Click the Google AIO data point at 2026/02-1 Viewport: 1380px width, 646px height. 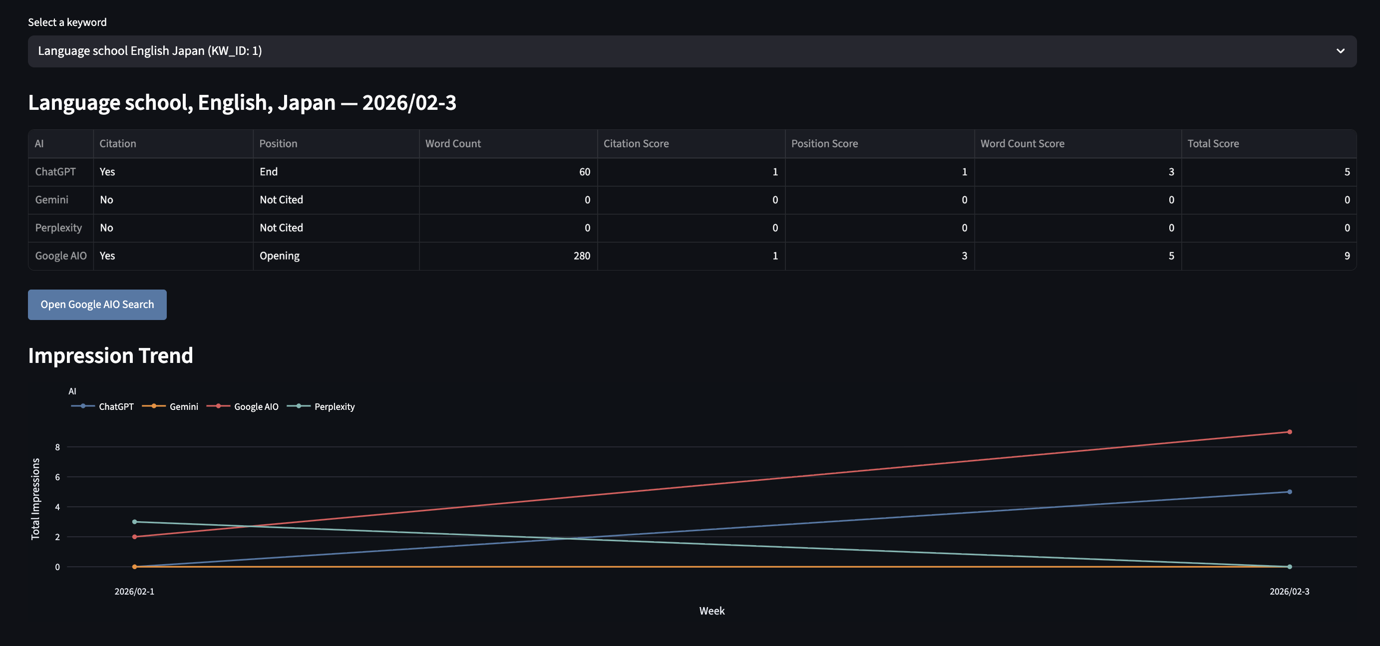click(x=134, y=537)
